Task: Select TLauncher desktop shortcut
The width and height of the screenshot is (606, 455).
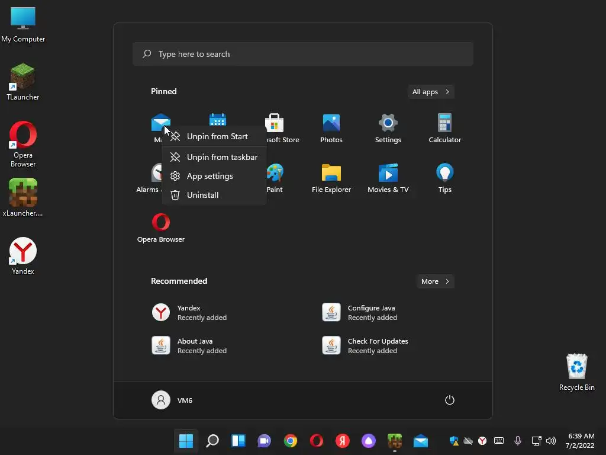Action: pos(23,82)
